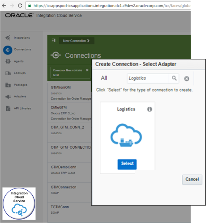Open the Packages icon in the sidebar
The width and height of the screenshot is (206, 223).
coord(8,85)
